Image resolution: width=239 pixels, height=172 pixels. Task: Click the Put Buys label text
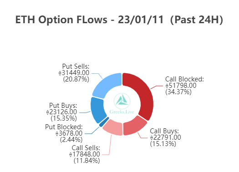click(63, 106)
